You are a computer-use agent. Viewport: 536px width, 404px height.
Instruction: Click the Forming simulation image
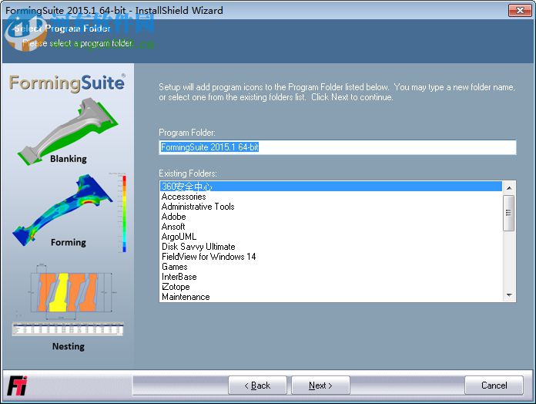point(63,210)
